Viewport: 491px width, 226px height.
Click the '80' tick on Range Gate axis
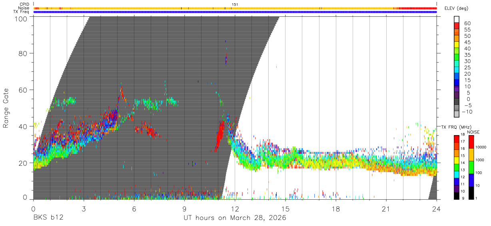23,53
